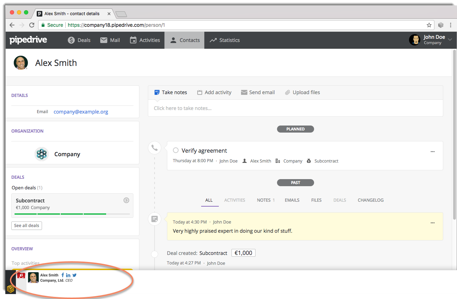Open Deals in the top navigation
Image resolution: width=457 pixels, height=299 pixels.
coord(79,40)
